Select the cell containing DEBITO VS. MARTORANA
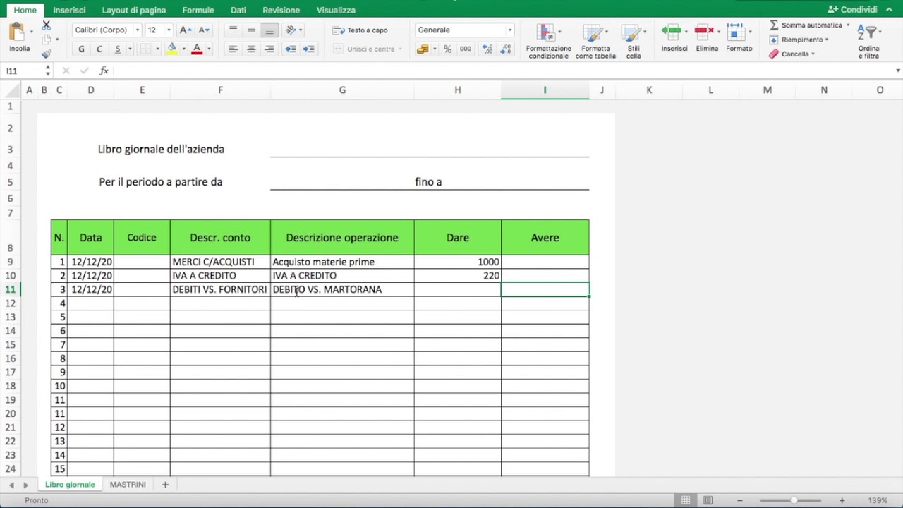This screenshot has height=508, width=903. pyautogui.click(x=342, y=289)
